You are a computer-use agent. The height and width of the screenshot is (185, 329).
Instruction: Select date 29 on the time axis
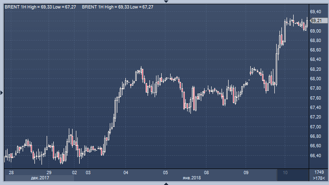[49, 173]
